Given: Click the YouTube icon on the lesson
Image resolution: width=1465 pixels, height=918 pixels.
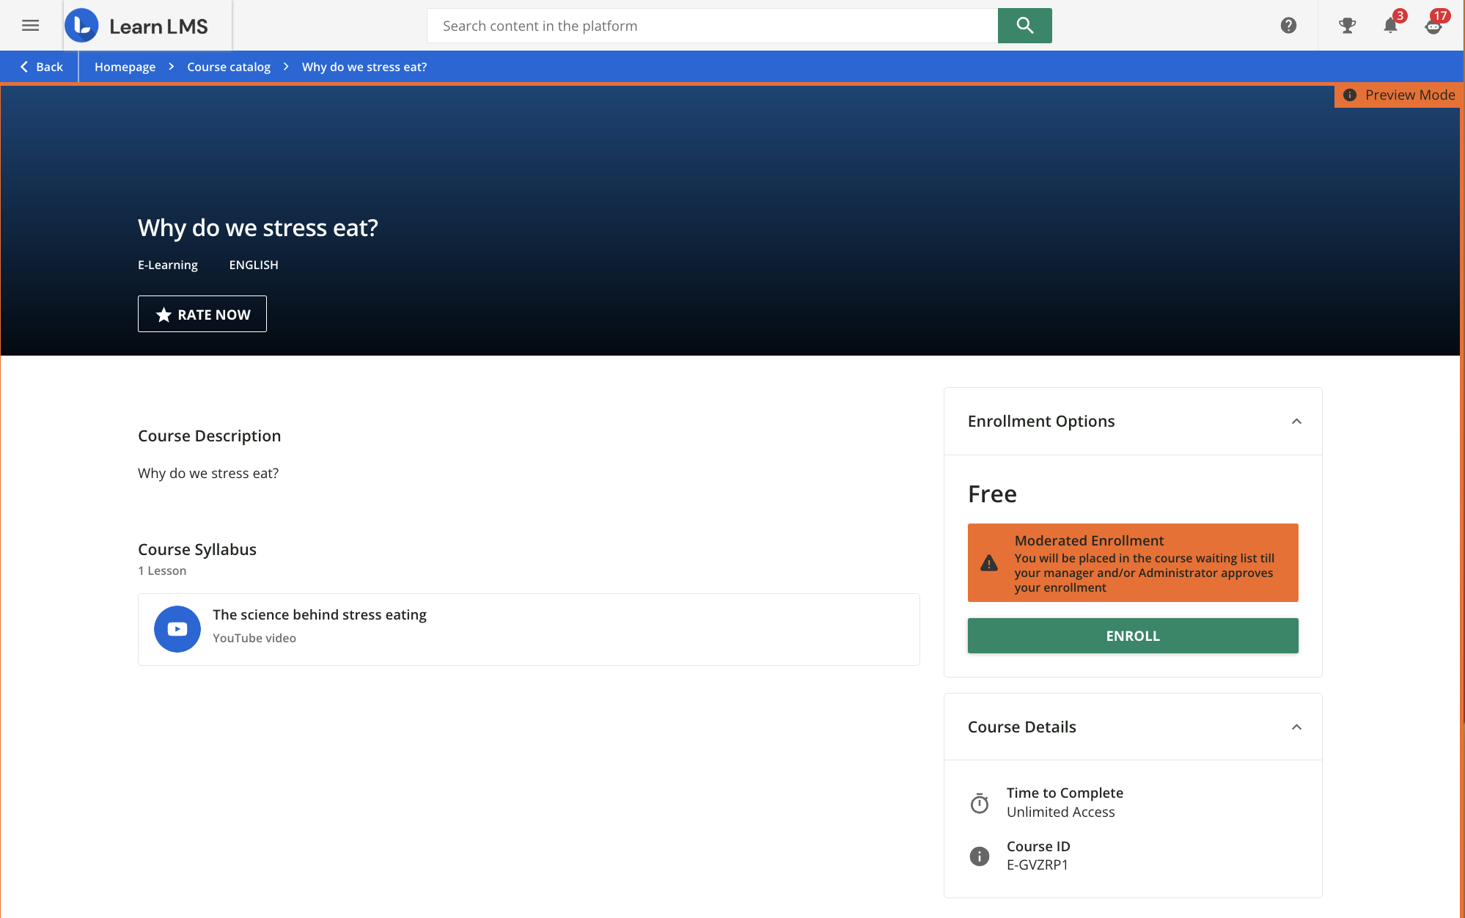Looking at the screenshot, I should [x=177, y=629].
